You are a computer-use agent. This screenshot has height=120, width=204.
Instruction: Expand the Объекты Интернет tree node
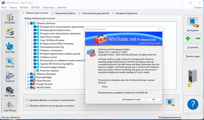click(28, 74)
